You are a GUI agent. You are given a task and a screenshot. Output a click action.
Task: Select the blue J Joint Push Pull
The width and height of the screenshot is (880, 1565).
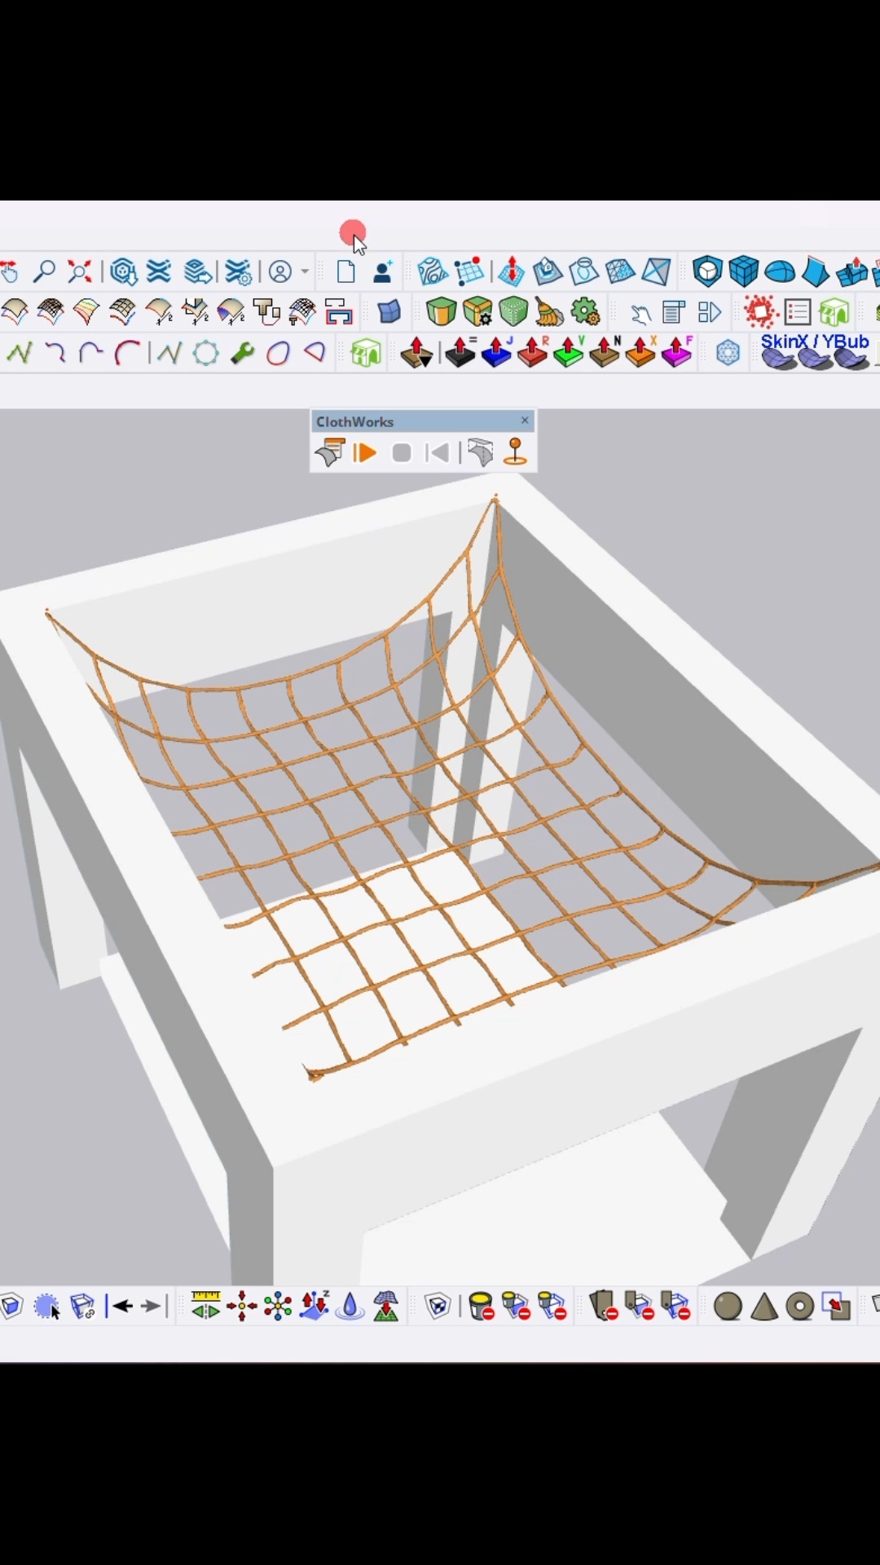(497, 351)
